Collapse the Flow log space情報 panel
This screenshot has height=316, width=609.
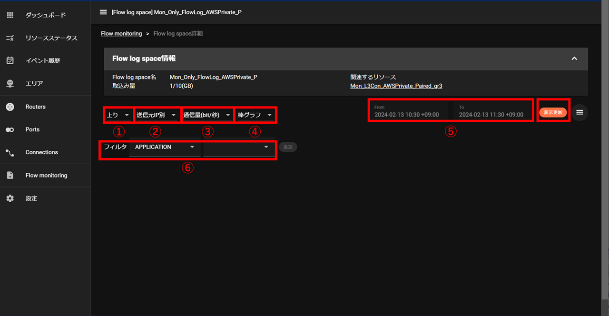[574, 59]
